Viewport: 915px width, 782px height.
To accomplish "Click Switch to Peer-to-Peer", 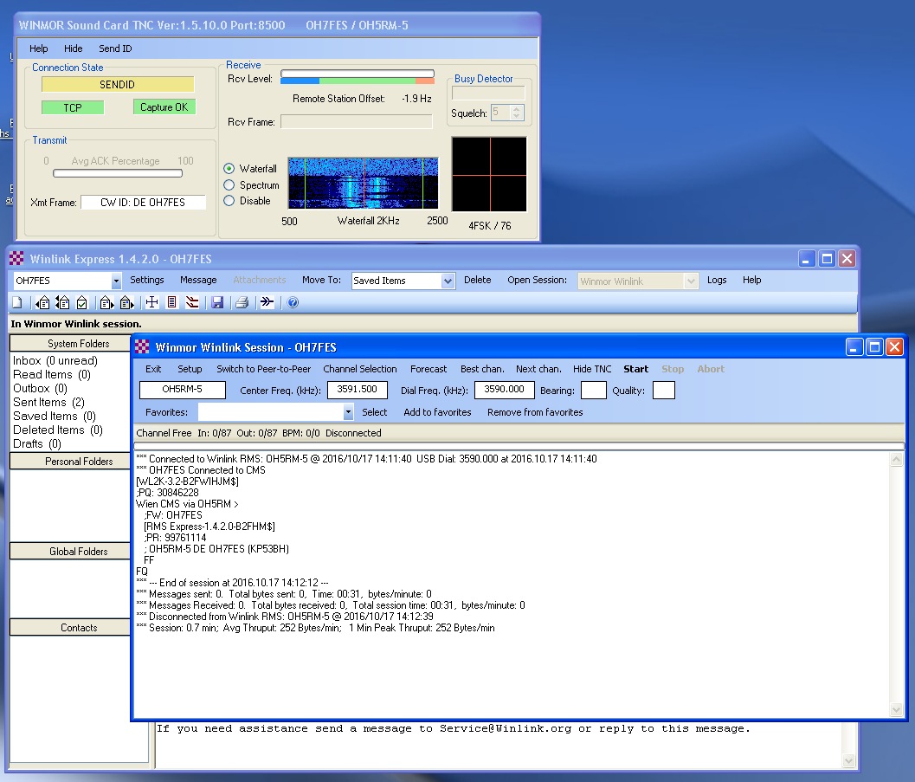I will (264, 369).
